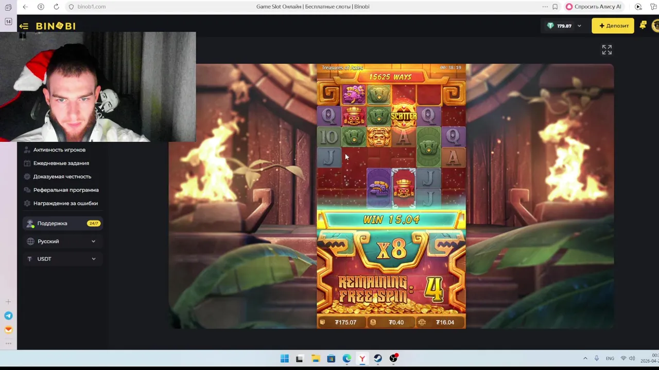Open the orange mail icon in sidebar
Viewport: 659px width, 370px height.
(8, 330)
